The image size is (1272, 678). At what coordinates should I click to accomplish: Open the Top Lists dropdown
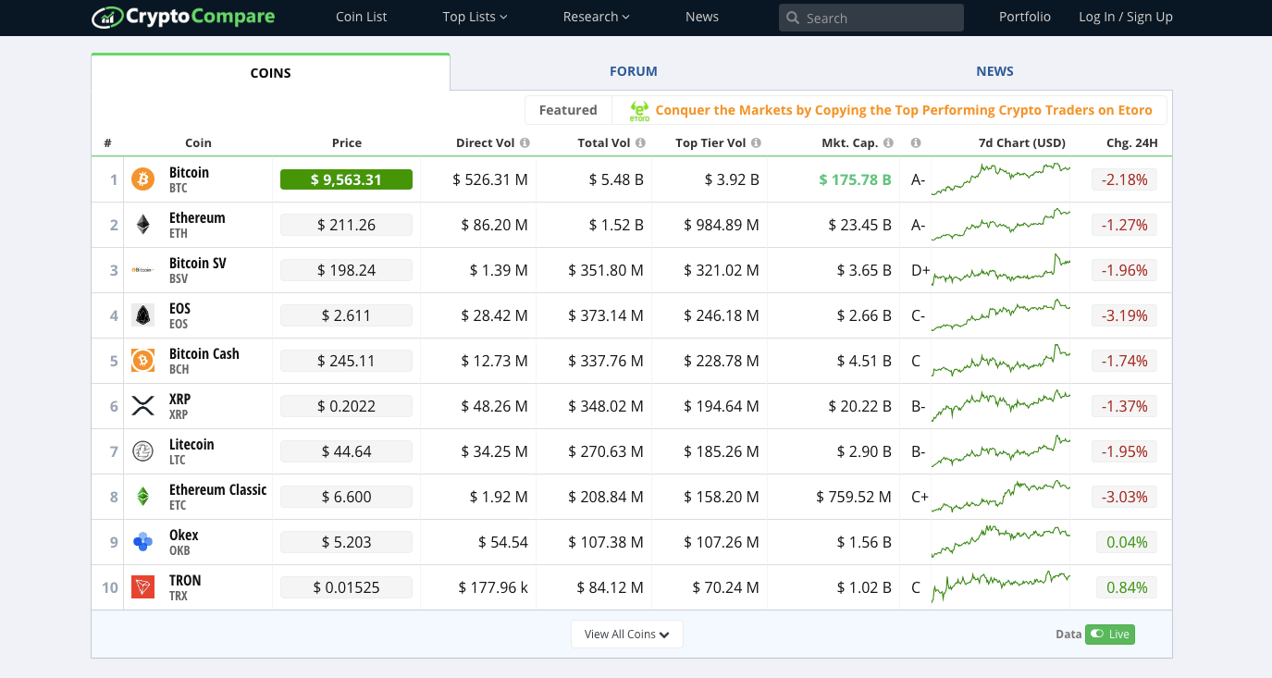(475, 17)
